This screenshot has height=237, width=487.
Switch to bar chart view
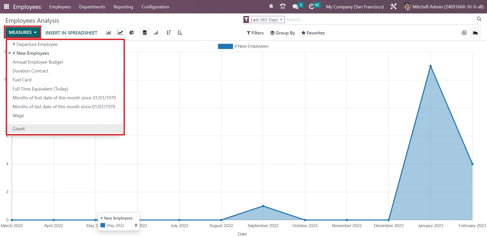click(108, 33)
